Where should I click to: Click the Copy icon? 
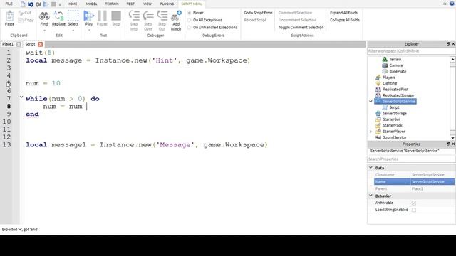pyautogui.click(x=21, y=20)
